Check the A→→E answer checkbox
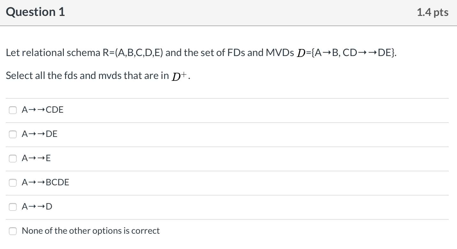This screenshot has width=457, height=249. [x=13, y=159]
